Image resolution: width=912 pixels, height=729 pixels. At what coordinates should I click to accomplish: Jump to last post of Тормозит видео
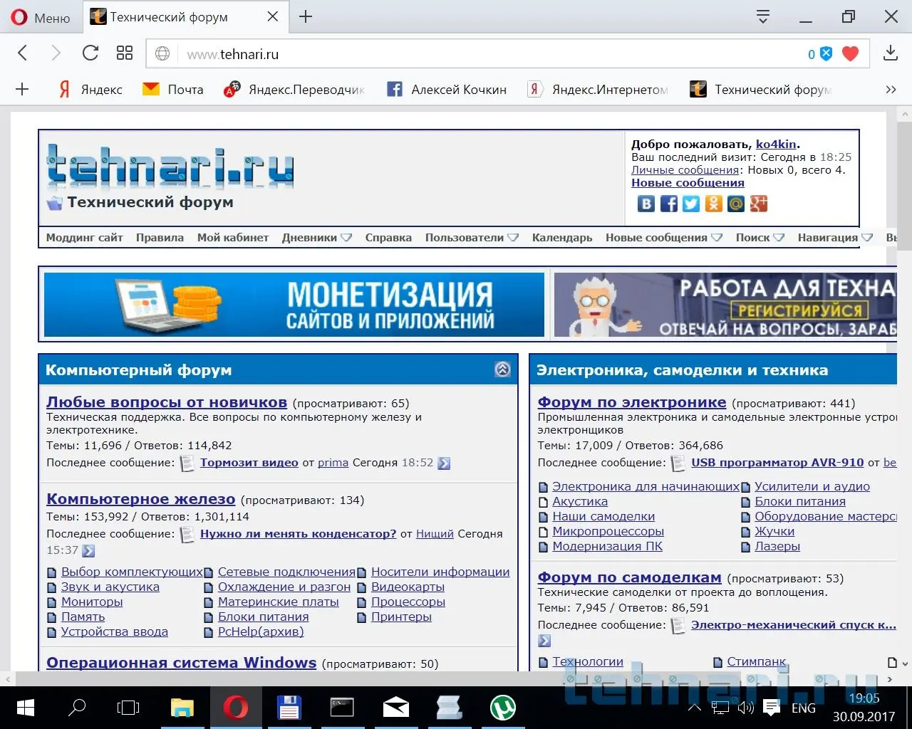(x=444, y=463)
